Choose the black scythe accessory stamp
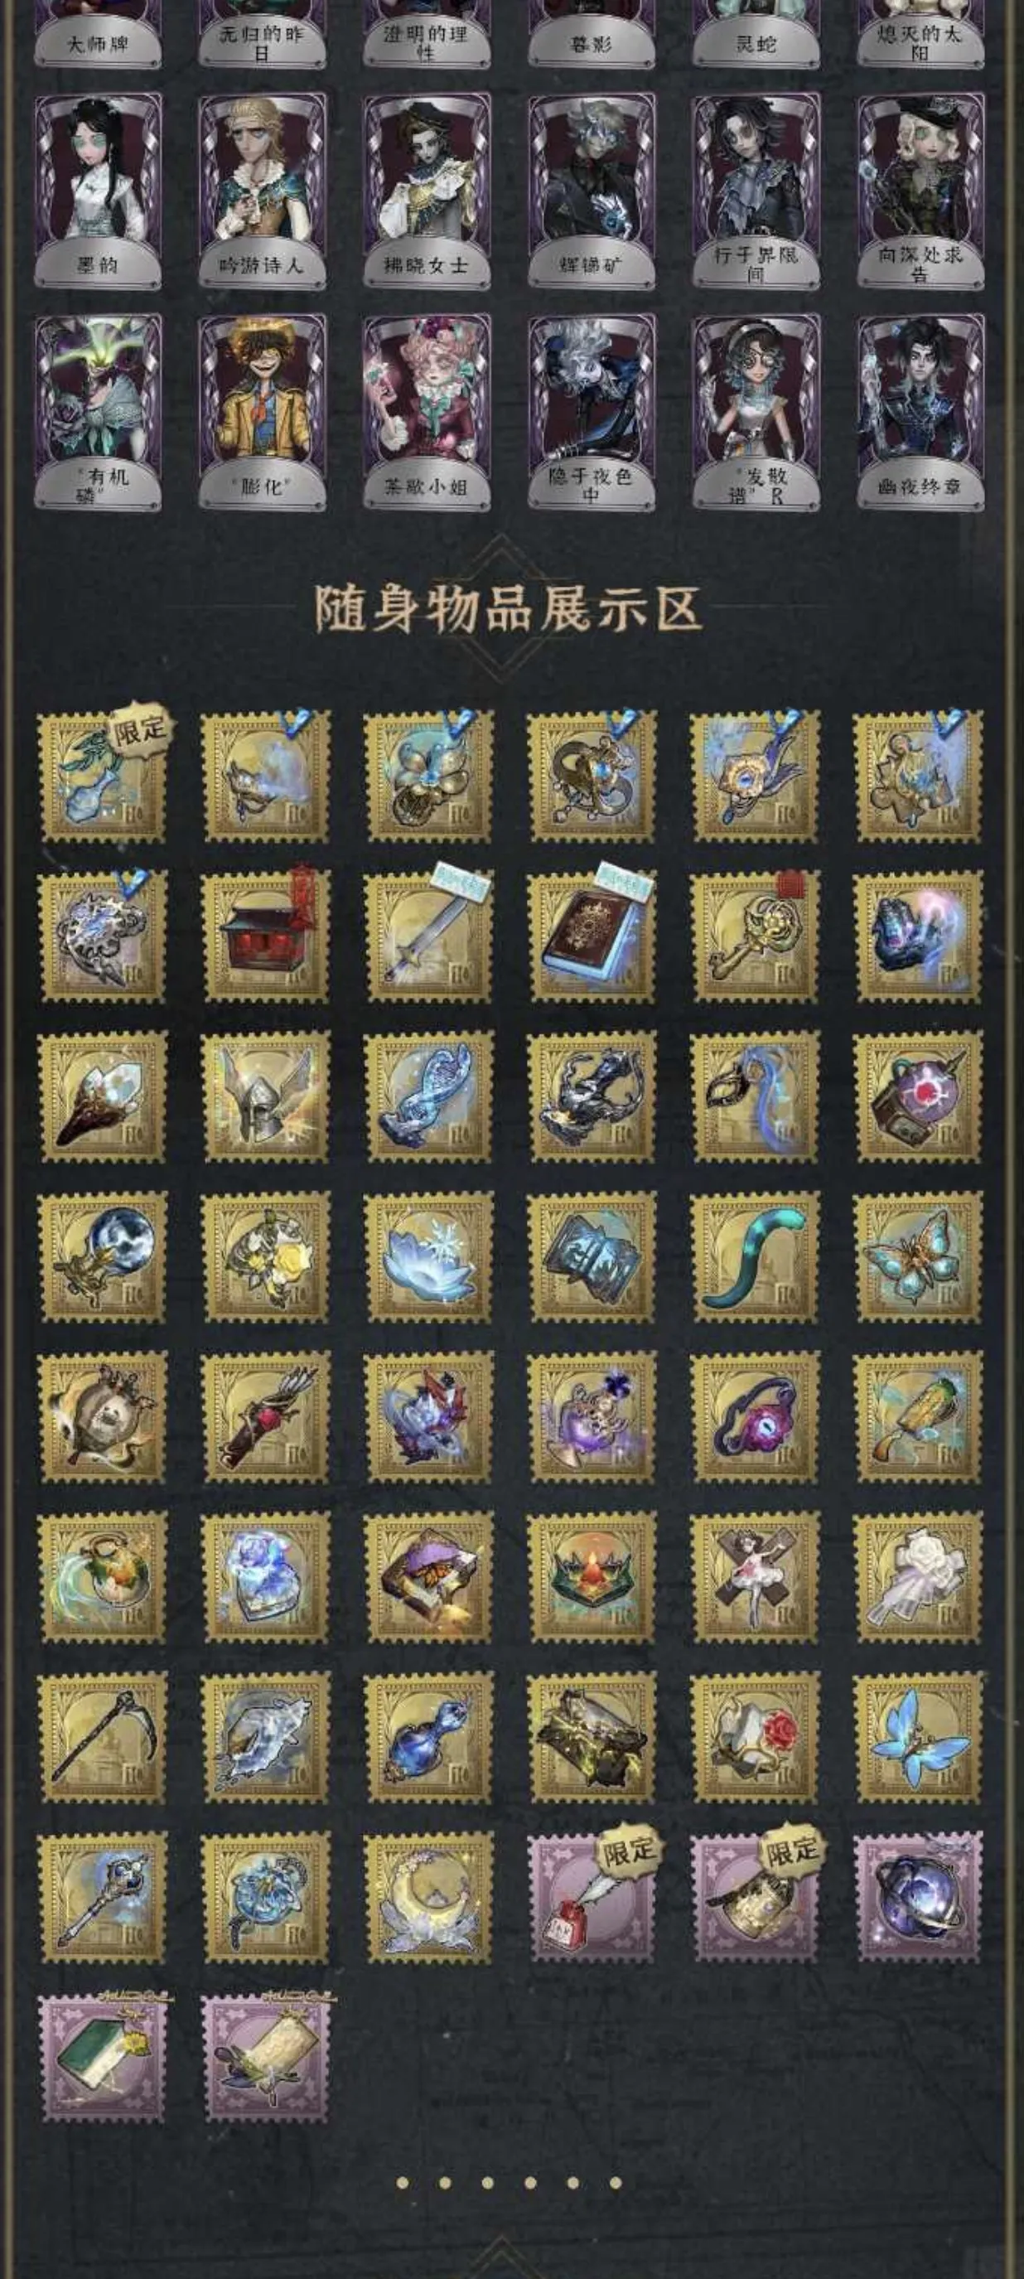Viewport: 1024px width, 2279px height. pos(103,1738)
